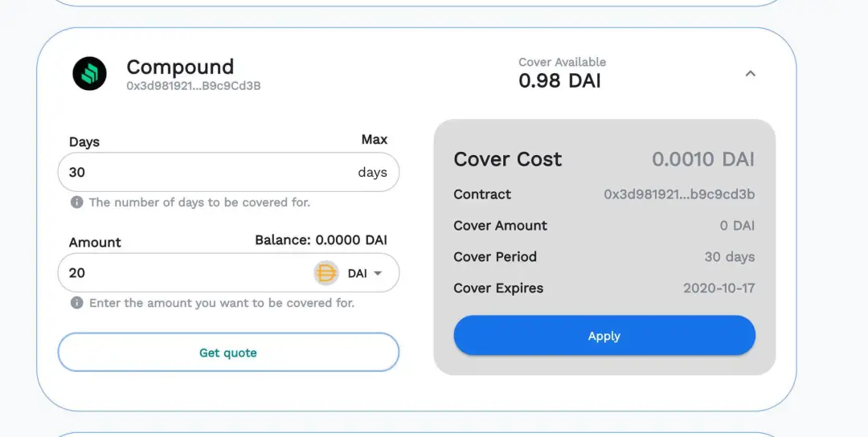The height and width of the screenshot is (437, 868).
Task: Click the Get quote button
Action: coord(228,353)
